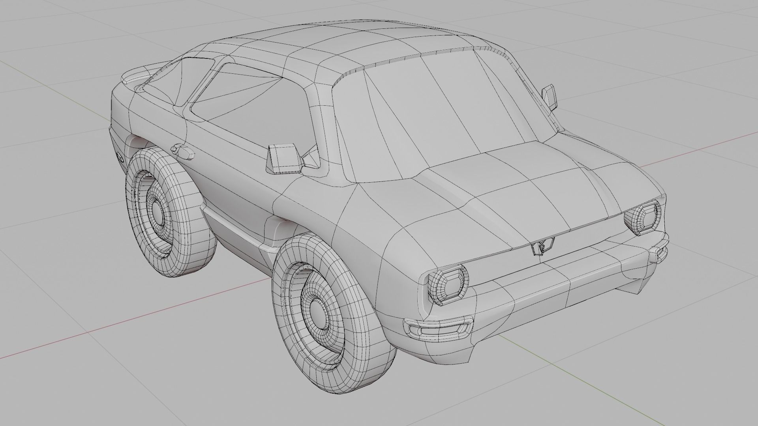Viewport: 758px width, 426px height.
Task: Click the side mirror mounted on the near door
Action: 284,159
